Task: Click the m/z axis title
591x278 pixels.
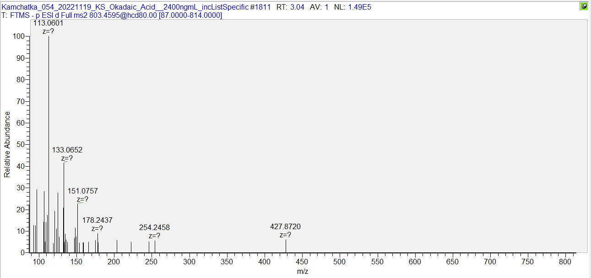Action: 303,272
